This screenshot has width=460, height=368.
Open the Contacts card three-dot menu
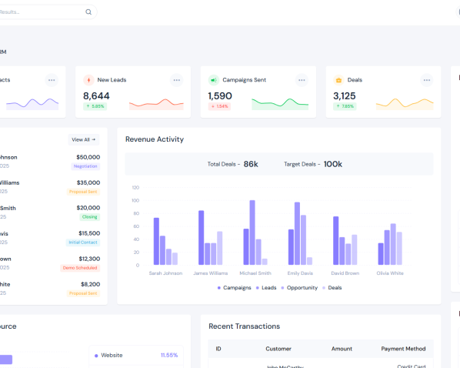click(x=52, y=80)
